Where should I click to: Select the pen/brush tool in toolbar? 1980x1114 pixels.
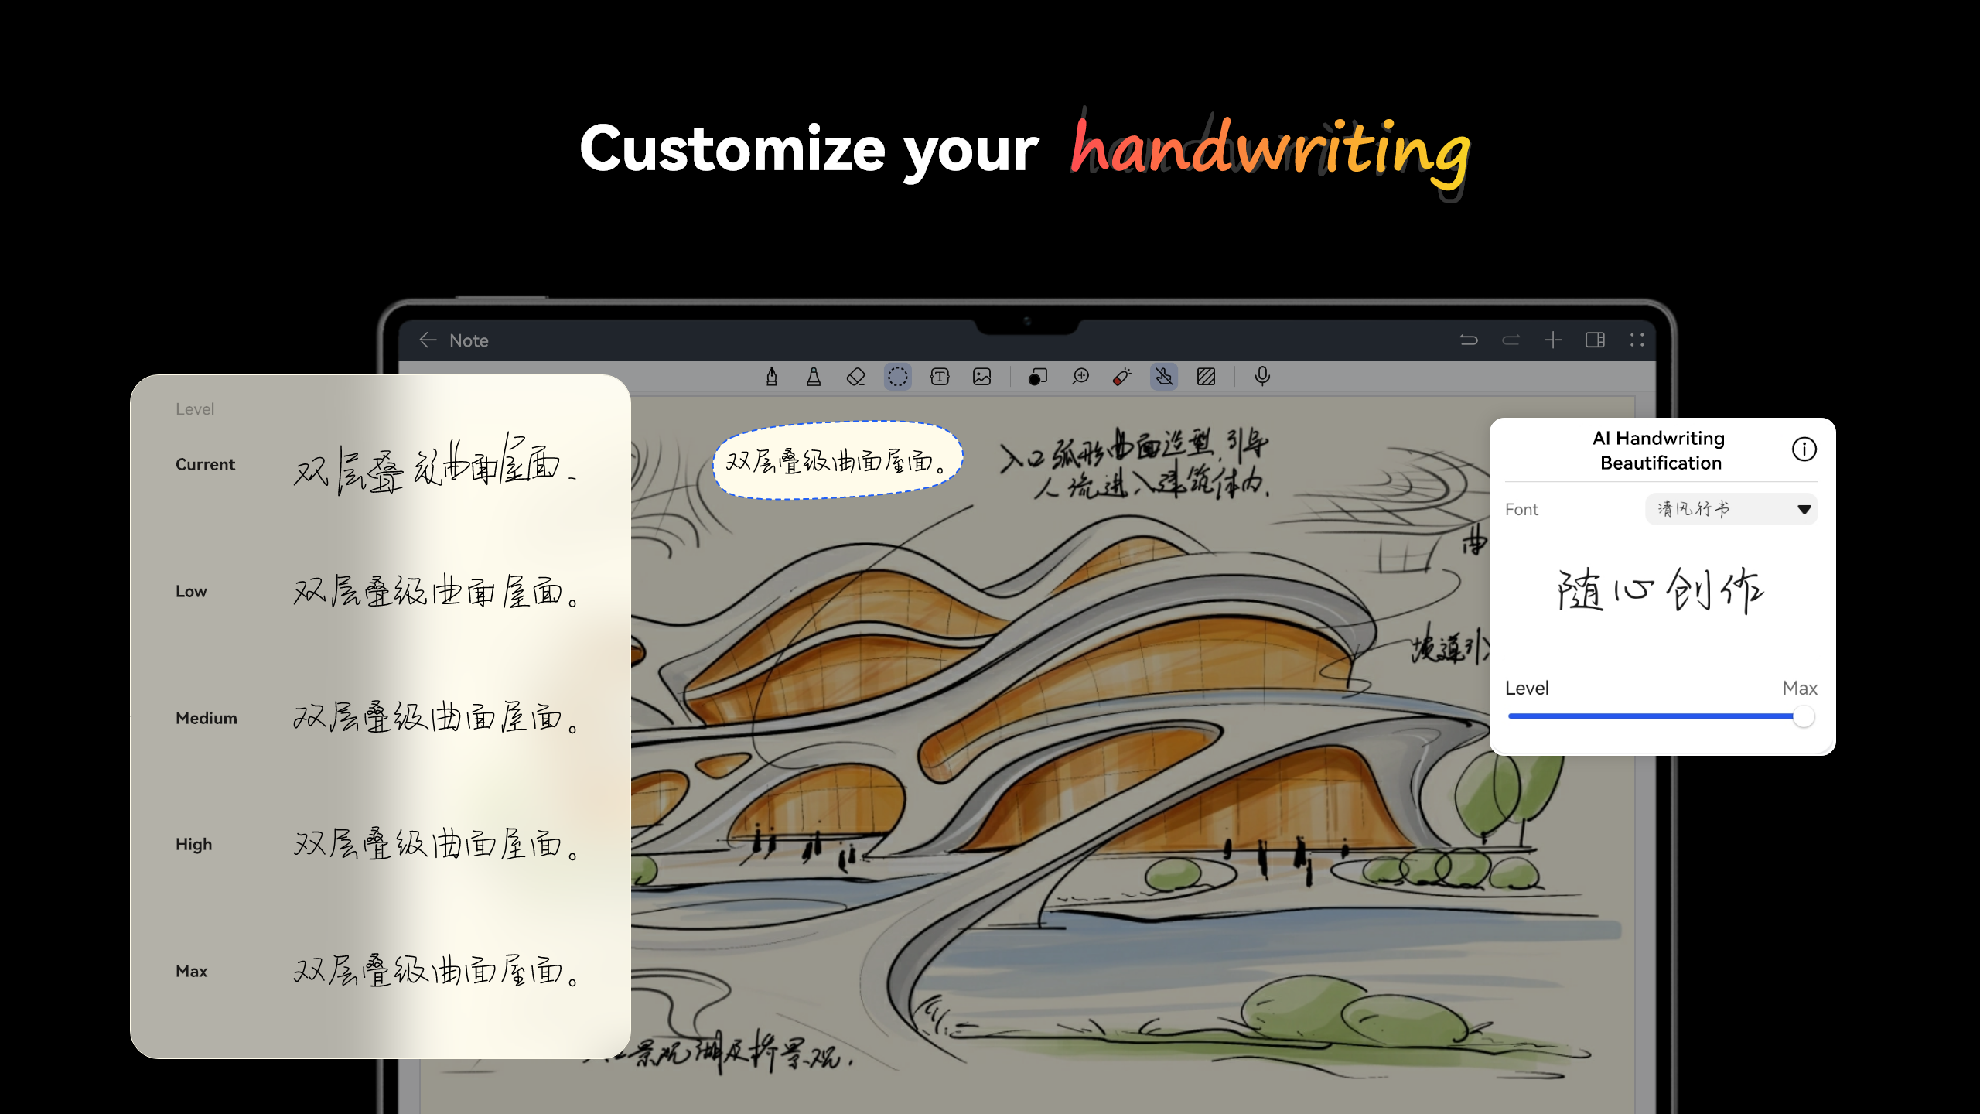click(770, 377)
